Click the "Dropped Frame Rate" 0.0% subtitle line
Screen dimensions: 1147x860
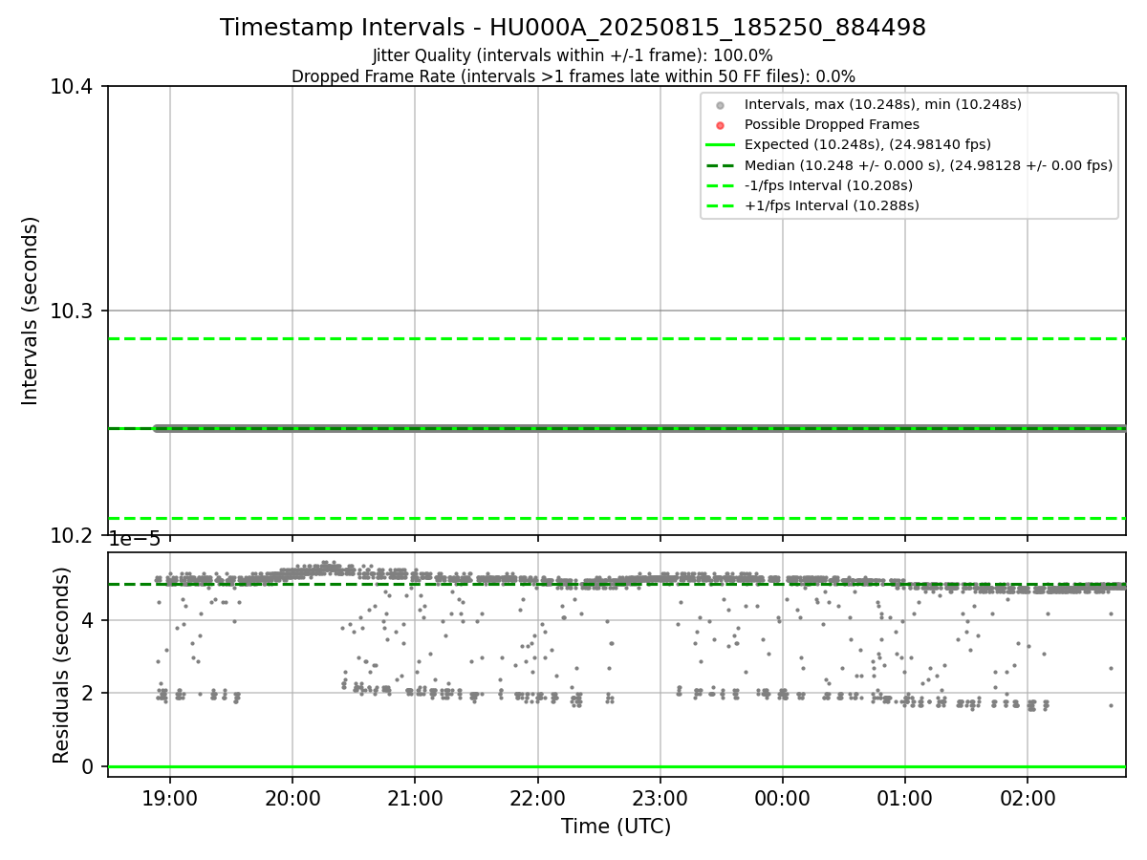click(x=573, y=76)
